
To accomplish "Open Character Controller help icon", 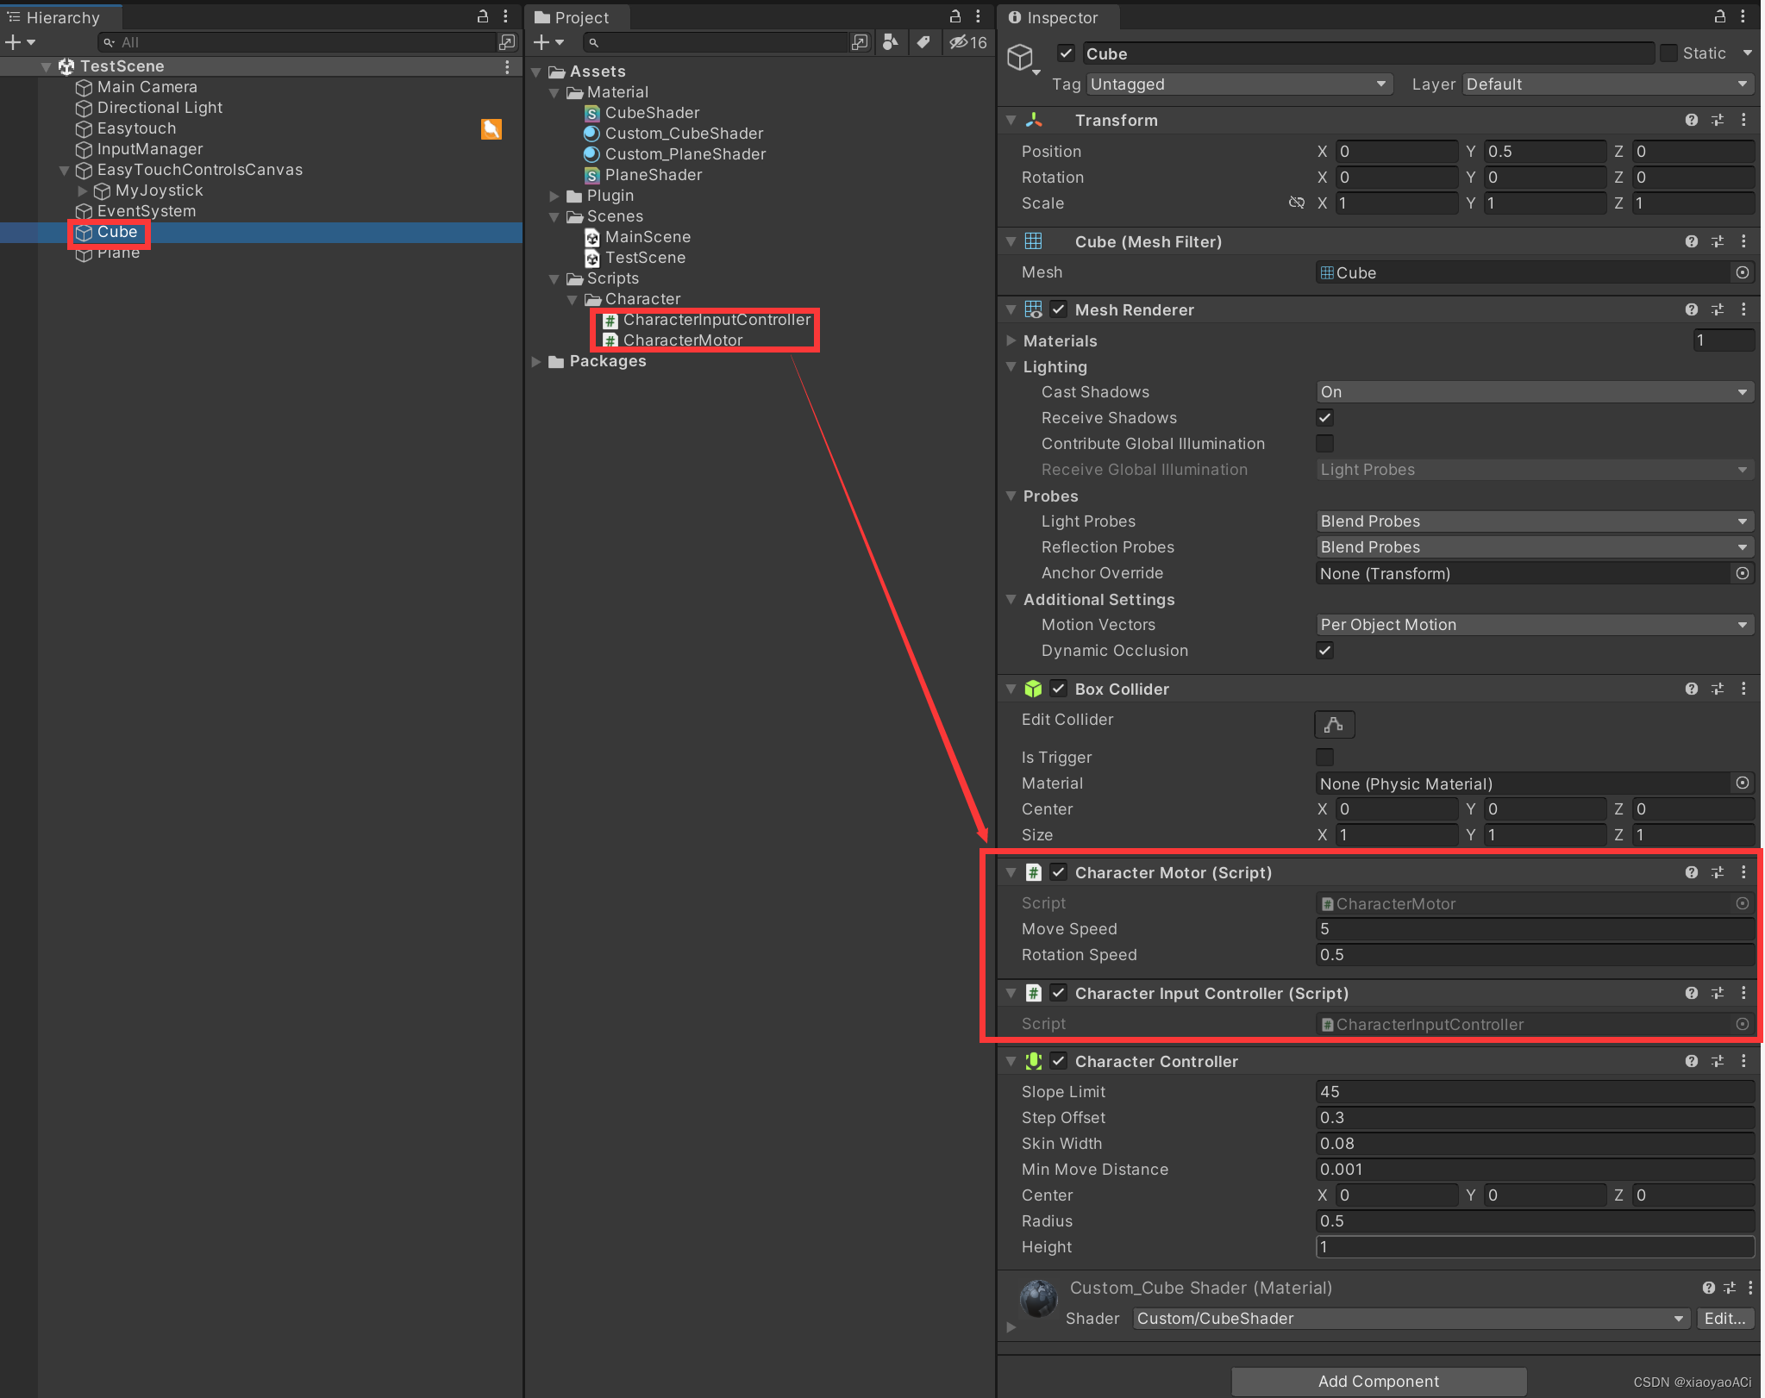I will pyautogui.click(x=1691, y=1061).
